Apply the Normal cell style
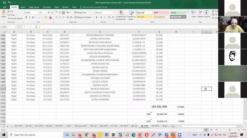The image size is (247, 138). [144, 13]
